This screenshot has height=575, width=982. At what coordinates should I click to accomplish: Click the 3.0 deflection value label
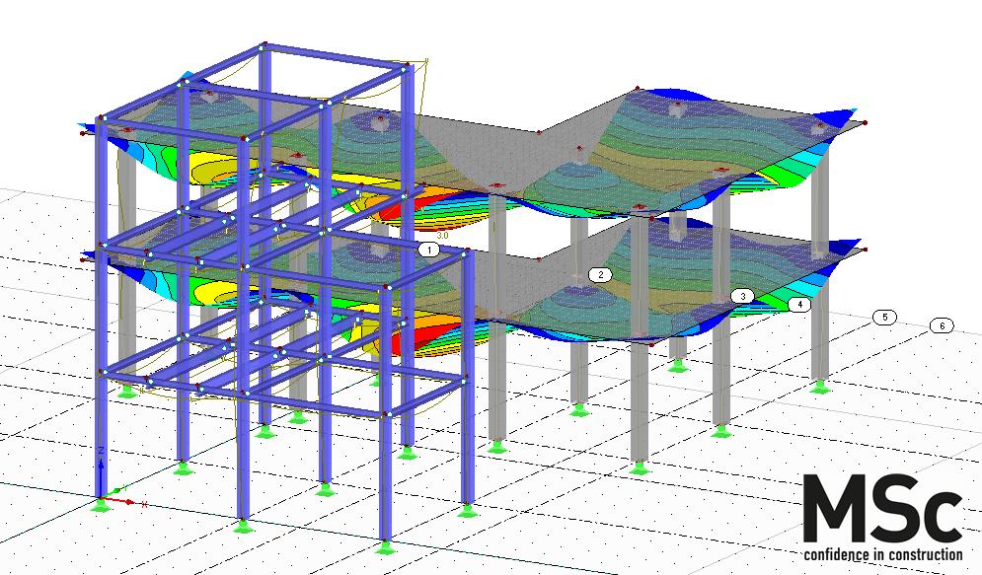(x=442, y=236)
